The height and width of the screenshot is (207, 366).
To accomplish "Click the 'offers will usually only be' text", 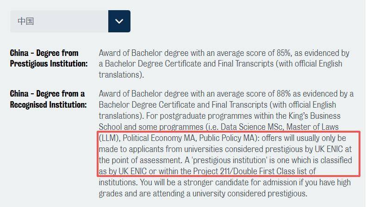I will coord(304,138).
